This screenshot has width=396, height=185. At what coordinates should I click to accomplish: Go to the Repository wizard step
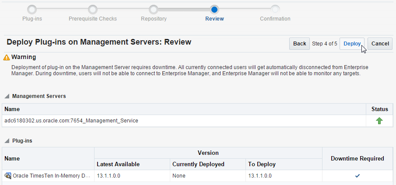click(154, 19)
